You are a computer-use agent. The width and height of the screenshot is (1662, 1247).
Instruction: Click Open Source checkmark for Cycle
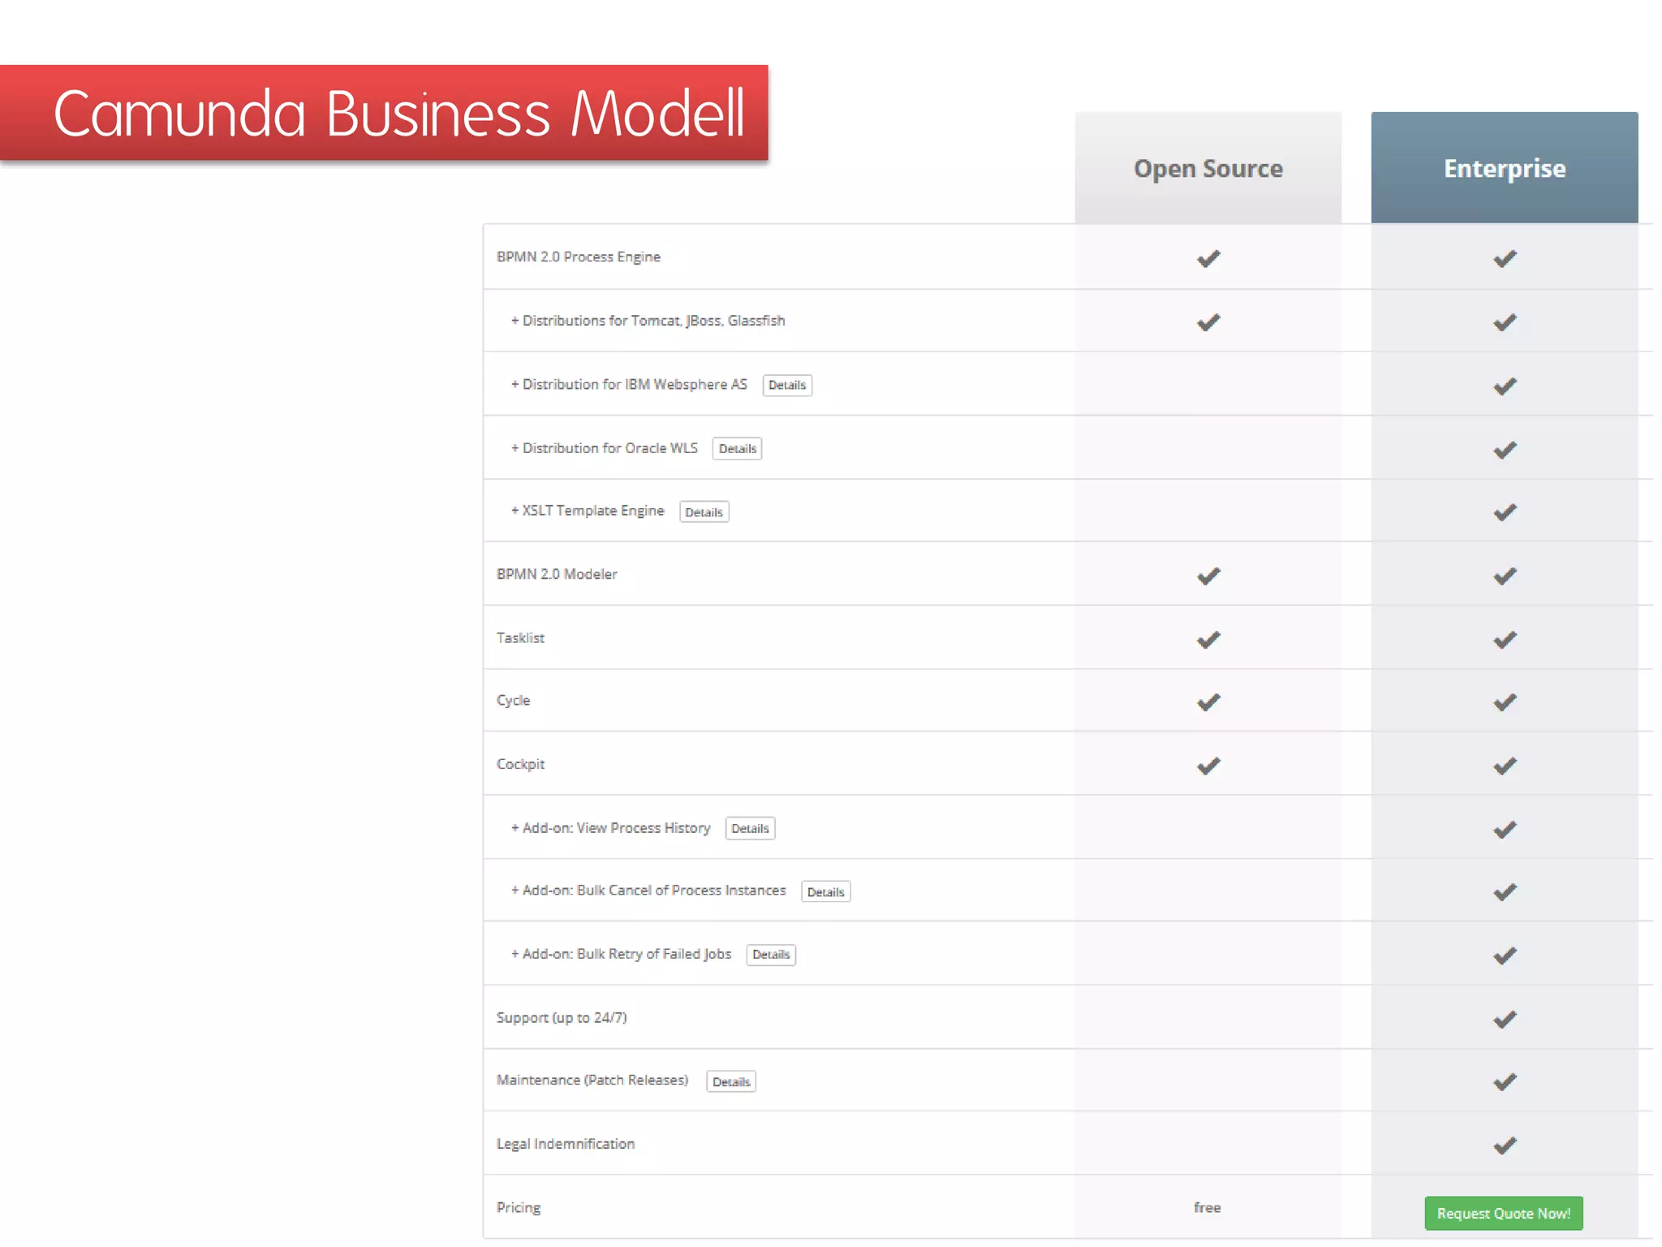(1208, 702)
